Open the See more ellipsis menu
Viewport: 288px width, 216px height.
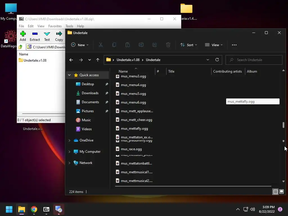[234, 45]
